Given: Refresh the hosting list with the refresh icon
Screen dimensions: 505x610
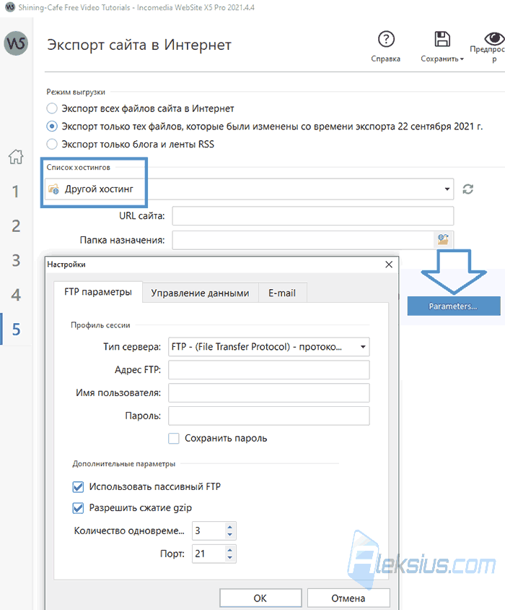Looking at the screenshot, I should [x=467, y=189].
